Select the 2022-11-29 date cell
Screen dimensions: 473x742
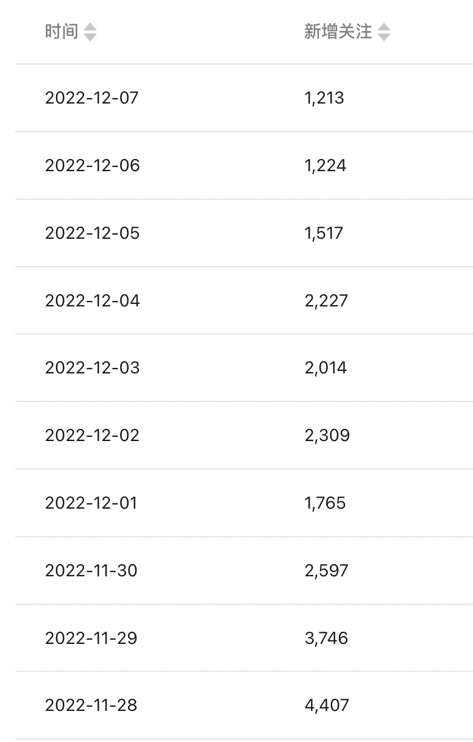(x=91, y=638)
